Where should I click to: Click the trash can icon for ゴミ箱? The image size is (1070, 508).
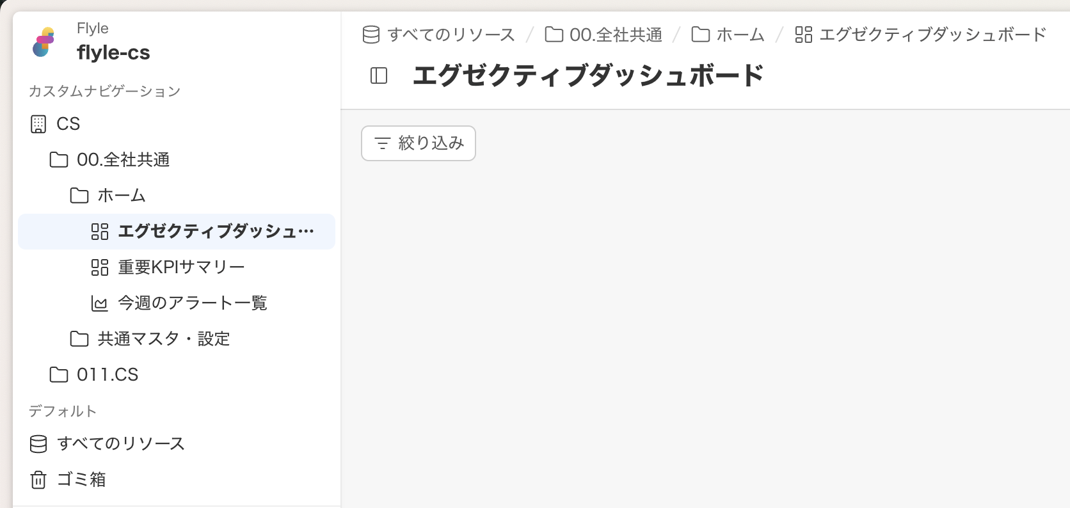38,479
